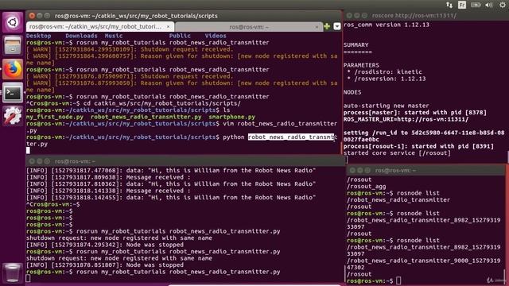The width and height of the screenshot is (509, 286).
Task: Open the system gear menu
Action: (x=503, y=5)
